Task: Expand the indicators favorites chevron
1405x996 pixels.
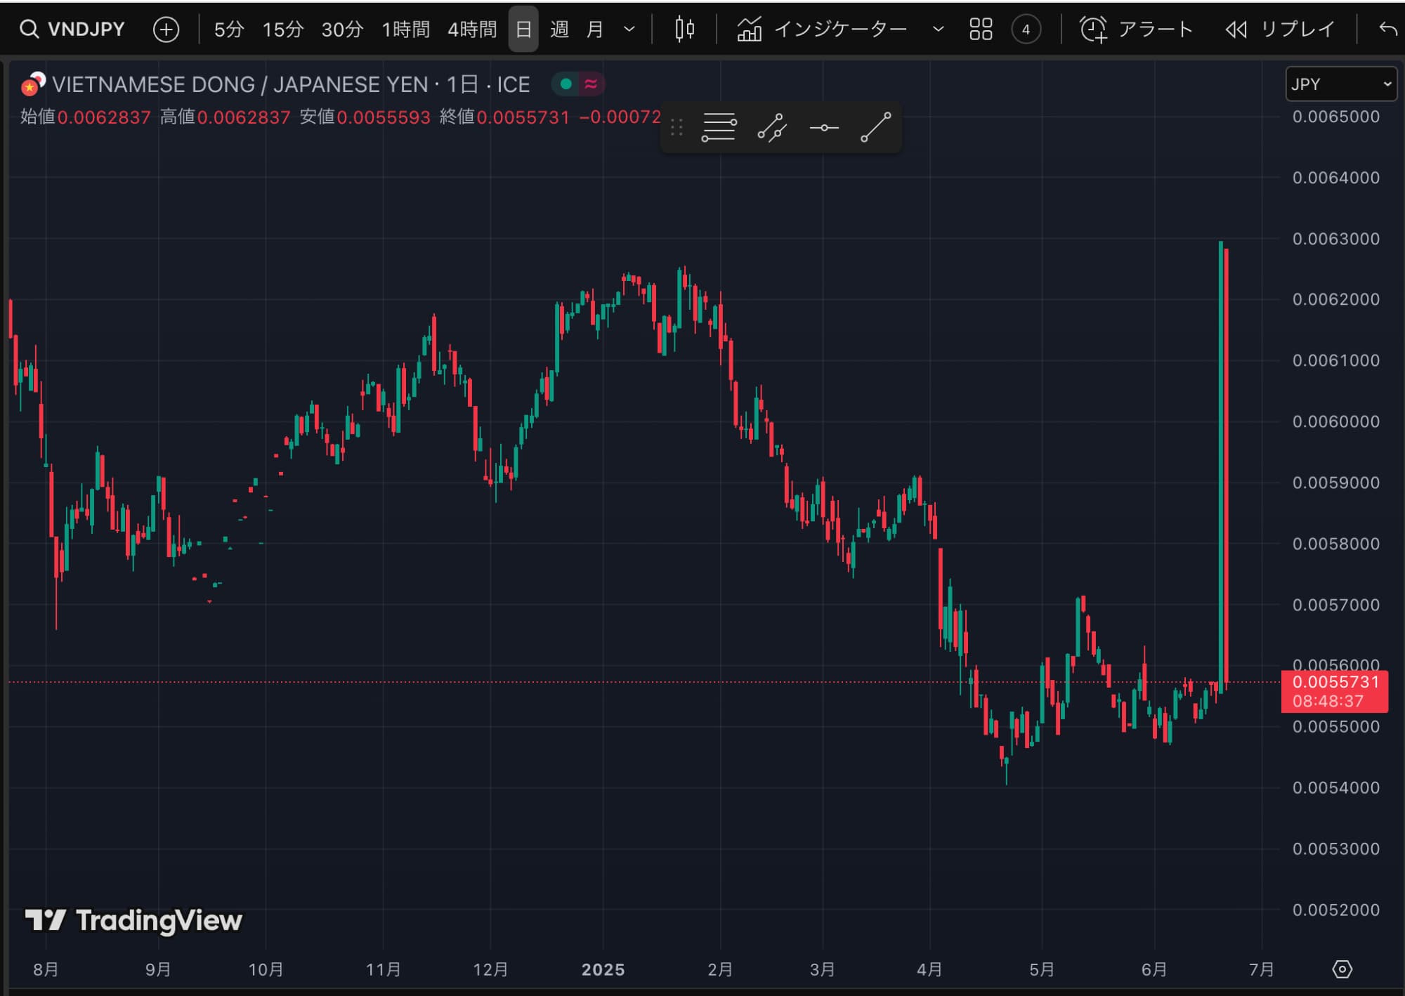Action: [x=938, y=30]
